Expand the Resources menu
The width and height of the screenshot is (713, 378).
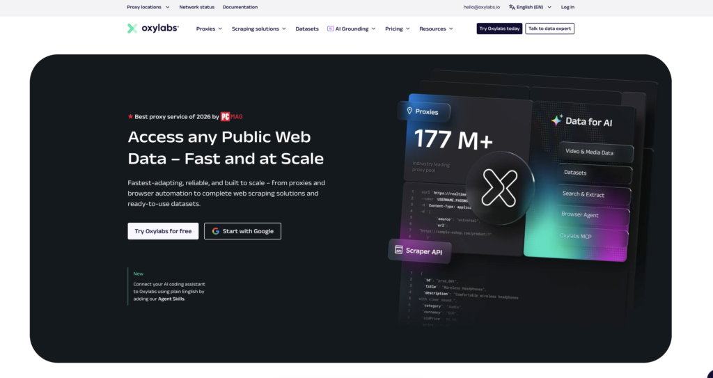[x=436, y=29]
